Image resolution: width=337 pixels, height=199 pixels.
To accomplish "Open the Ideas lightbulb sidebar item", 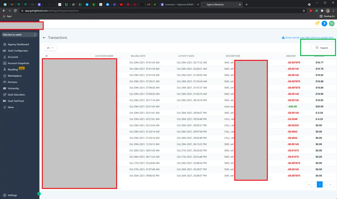I will click(8, 107).
